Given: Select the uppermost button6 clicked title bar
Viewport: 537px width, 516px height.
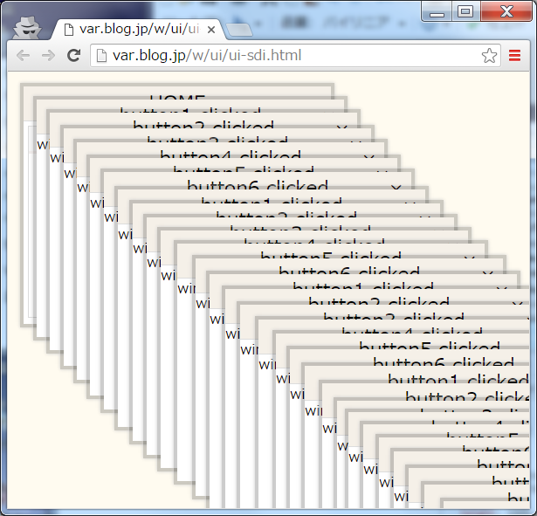Looking at the screenshot, I should pos(258,180).
